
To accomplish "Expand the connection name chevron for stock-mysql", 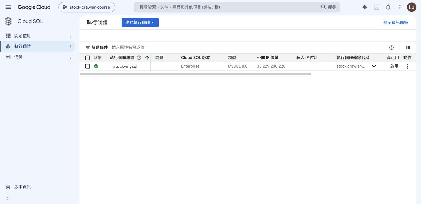I will click(374, 66).
